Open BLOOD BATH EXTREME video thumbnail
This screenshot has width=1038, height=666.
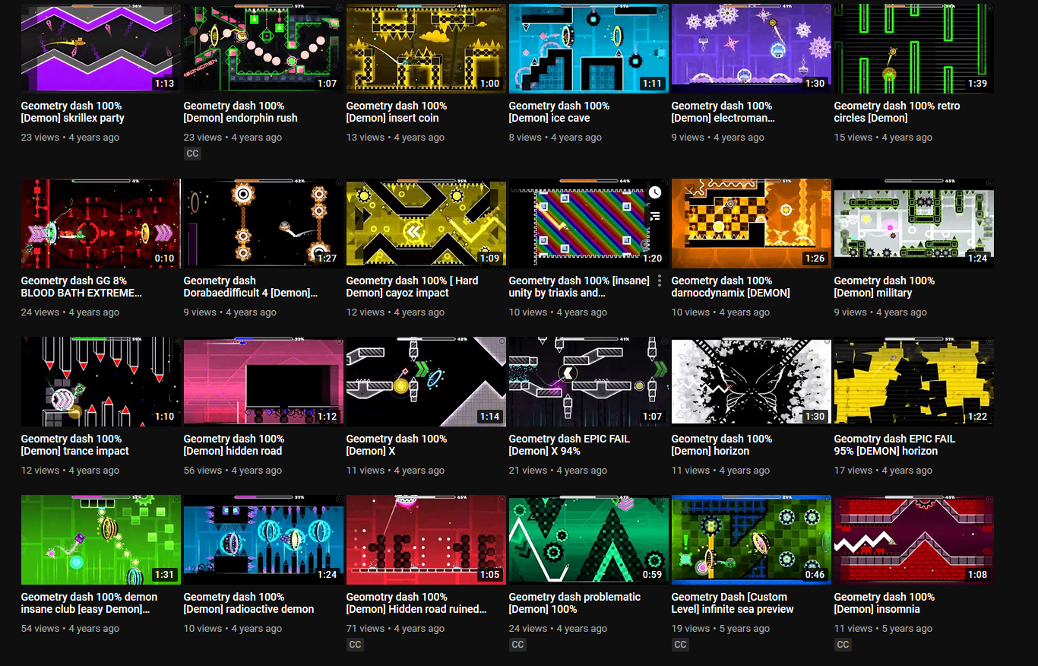(101, 223)
